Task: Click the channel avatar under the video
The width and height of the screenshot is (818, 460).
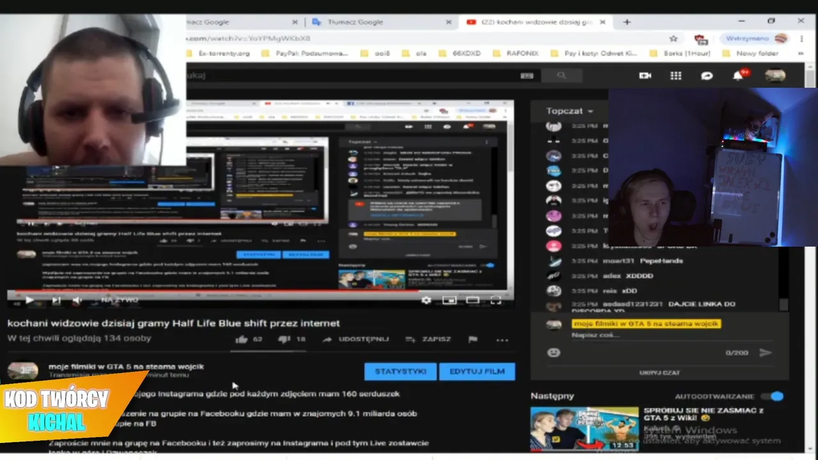Action: 22,371
